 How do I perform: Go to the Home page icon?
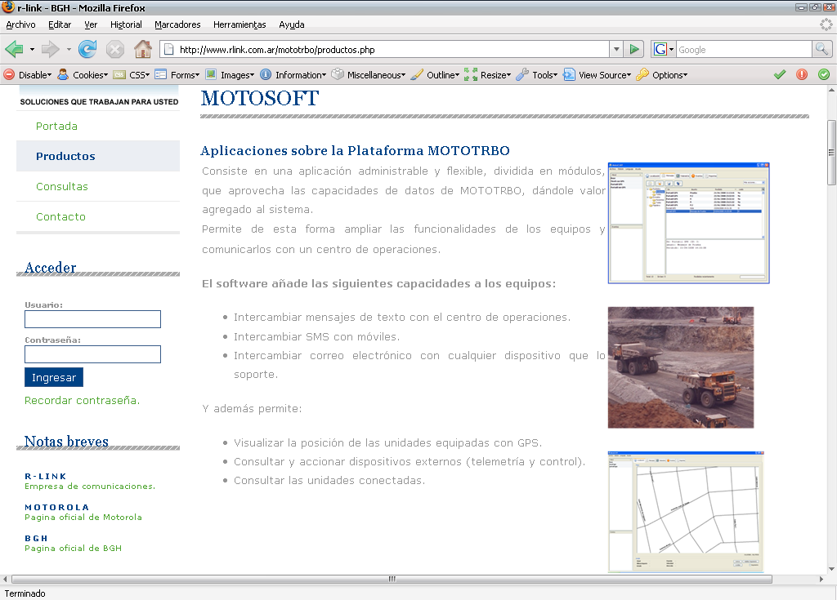point(142,50)
